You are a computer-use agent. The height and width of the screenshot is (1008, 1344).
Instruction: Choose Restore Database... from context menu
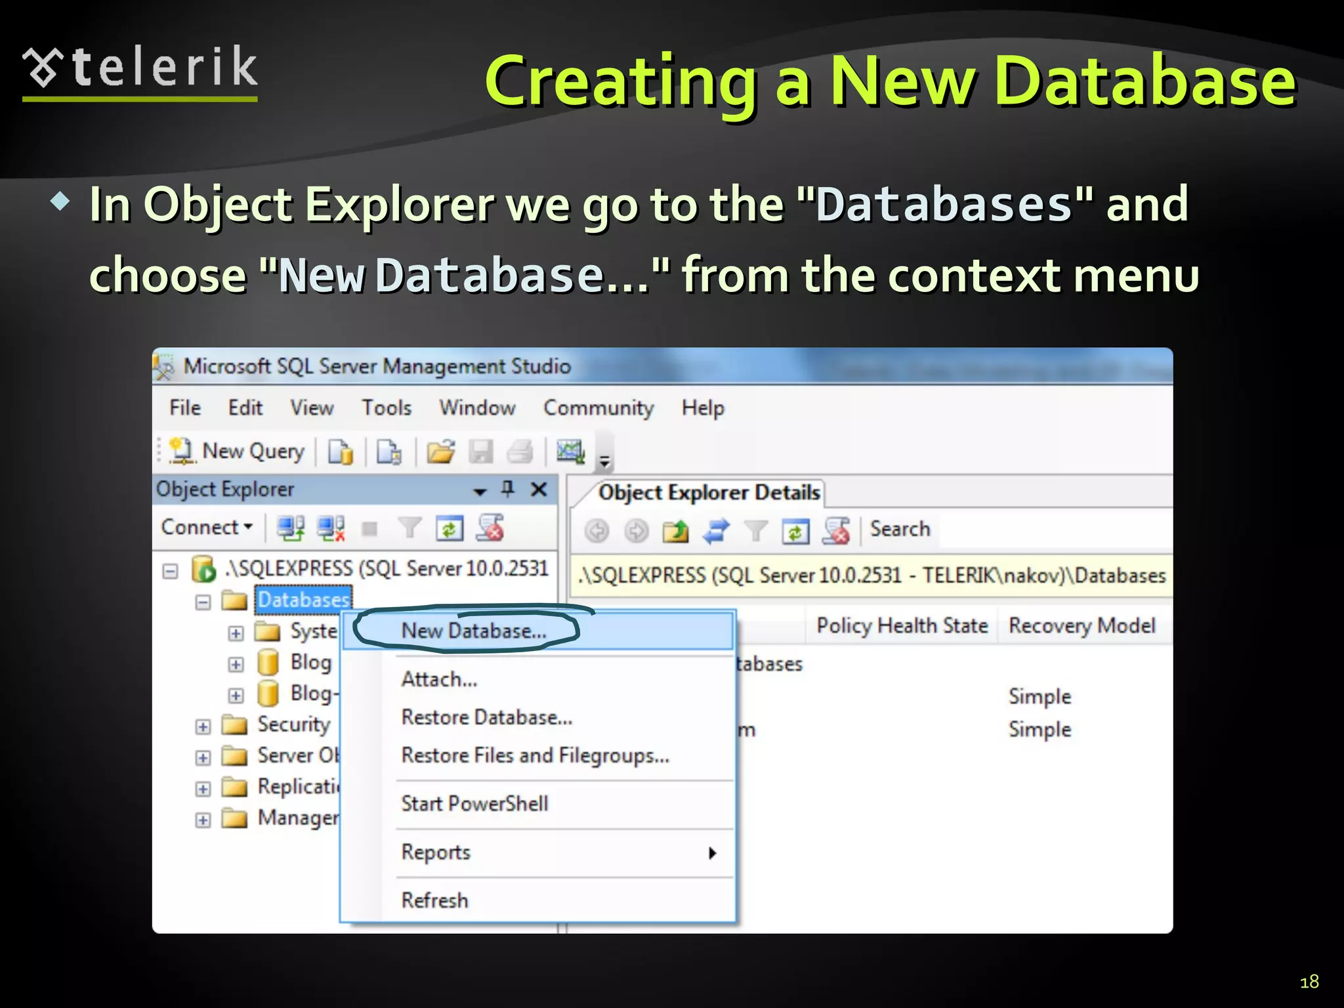point(538,717)
